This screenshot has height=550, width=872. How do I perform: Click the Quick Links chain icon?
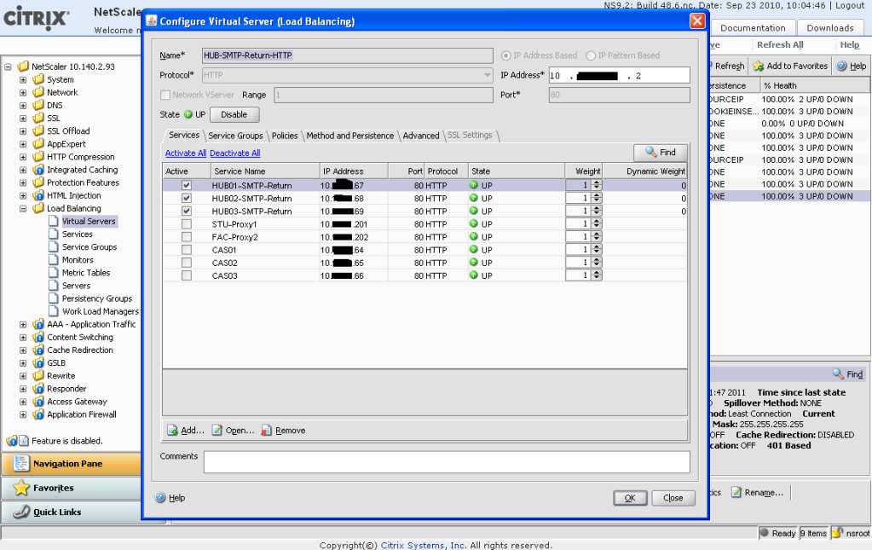[21, 512]
